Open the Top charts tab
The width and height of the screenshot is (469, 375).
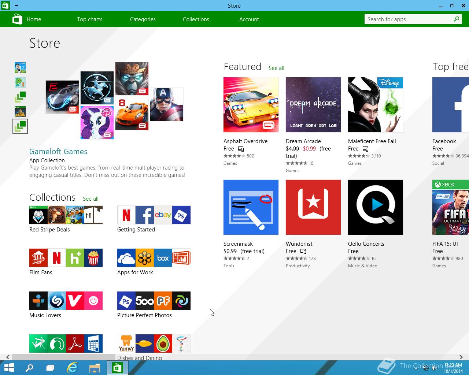(x=90, y=19)
